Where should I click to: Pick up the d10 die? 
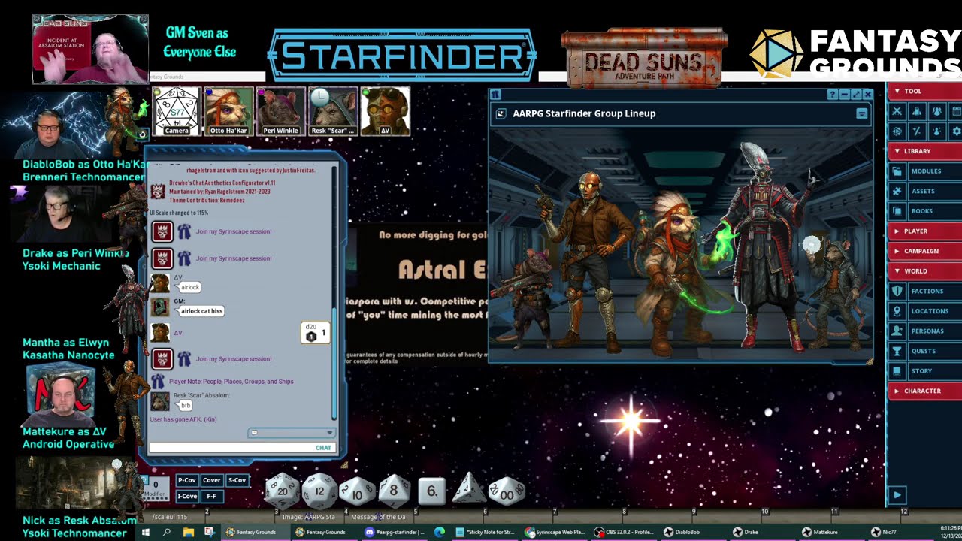pyautogui.click(x=357, y=491)
